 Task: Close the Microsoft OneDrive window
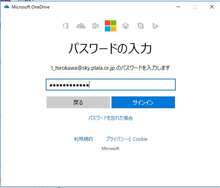(212, 7)
